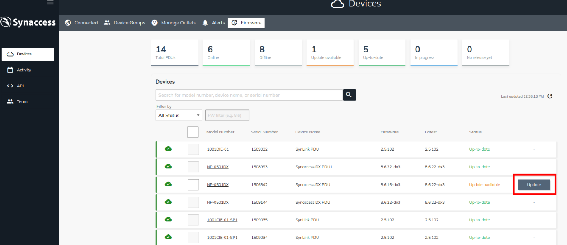This screenshot has height=245, width=567.
Task: Switch to the Firmware tab
Action: coord(246,23)
